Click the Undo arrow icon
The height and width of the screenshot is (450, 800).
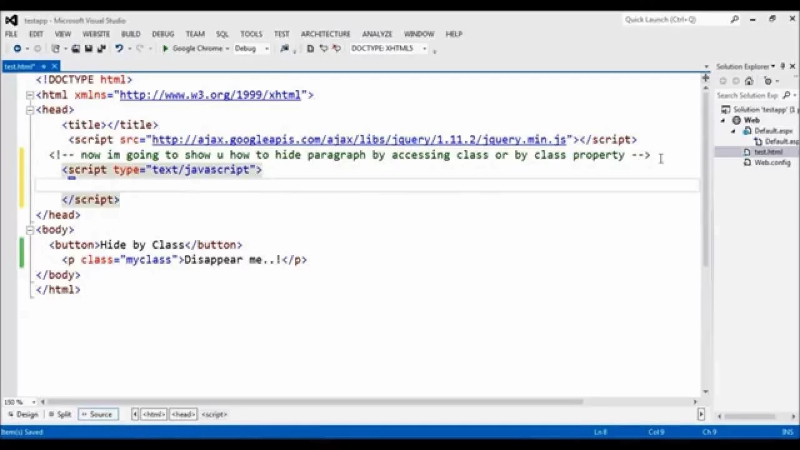(119, 48)
